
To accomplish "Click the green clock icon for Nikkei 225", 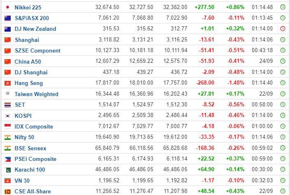I will pyautogui.click(x=283, y=7).
